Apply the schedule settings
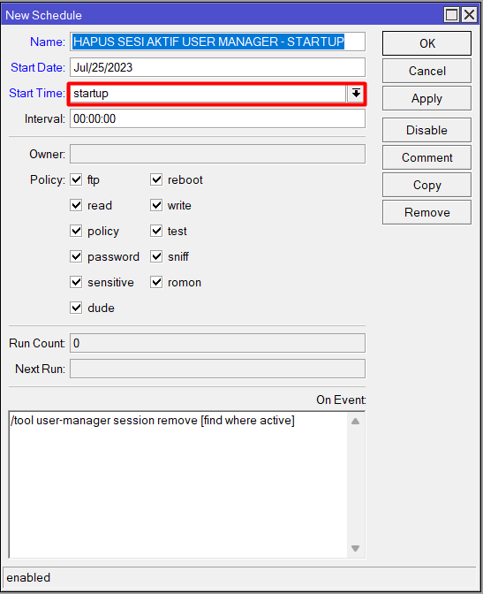 tap(426, 98)
